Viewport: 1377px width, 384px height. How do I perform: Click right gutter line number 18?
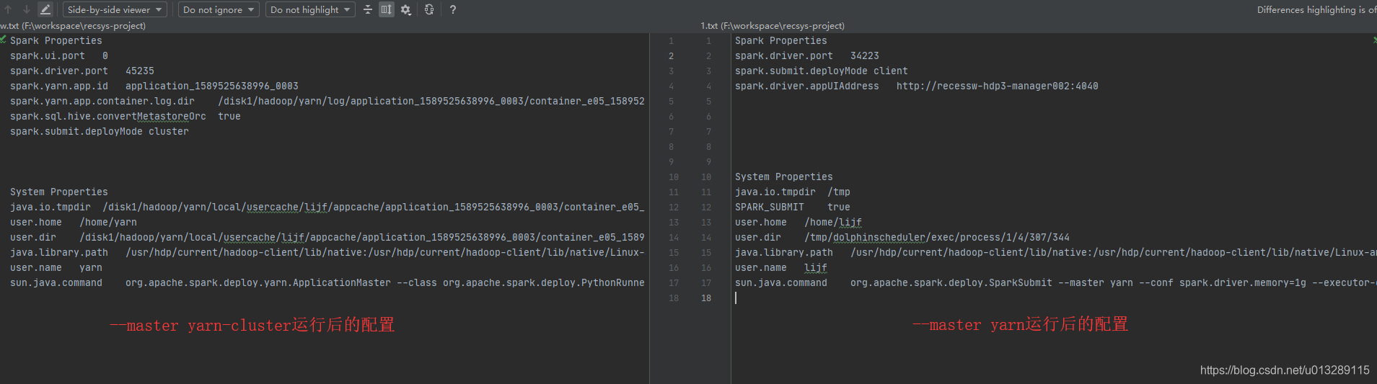pyautogui.click(x=706, y=298)
